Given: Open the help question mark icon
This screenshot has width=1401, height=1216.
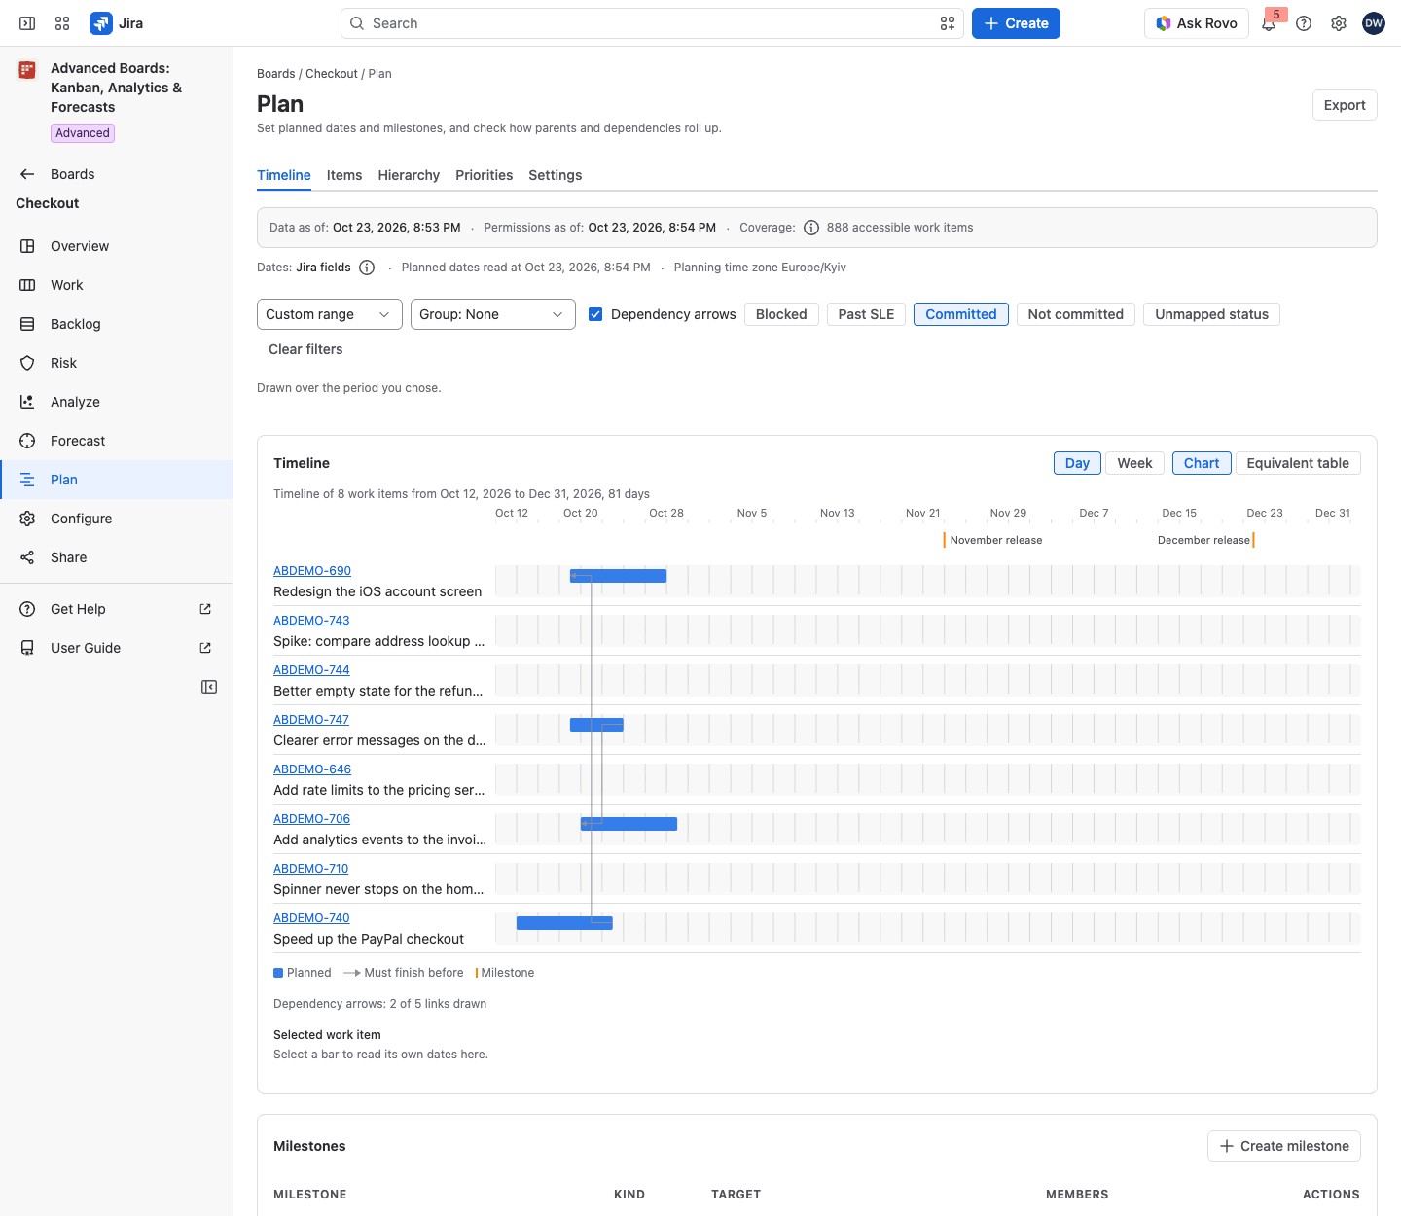Looking at the screenshot, I should click(1304, 23).
